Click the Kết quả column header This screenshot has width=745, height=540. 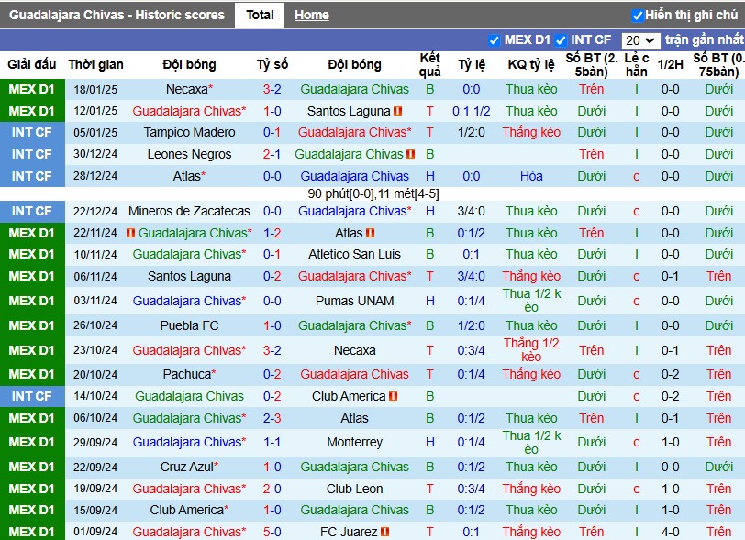click(x=430, y=64)
